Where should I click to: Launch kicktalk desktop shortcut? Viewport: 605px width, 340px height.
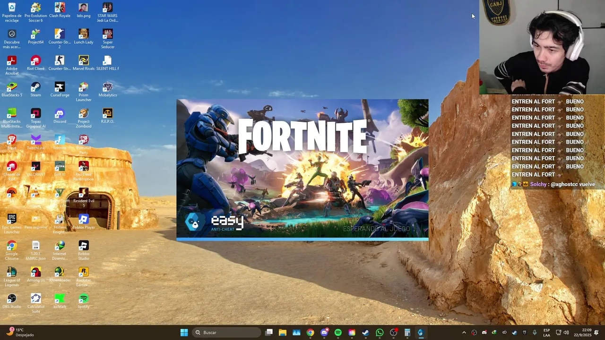coord(60,301)
